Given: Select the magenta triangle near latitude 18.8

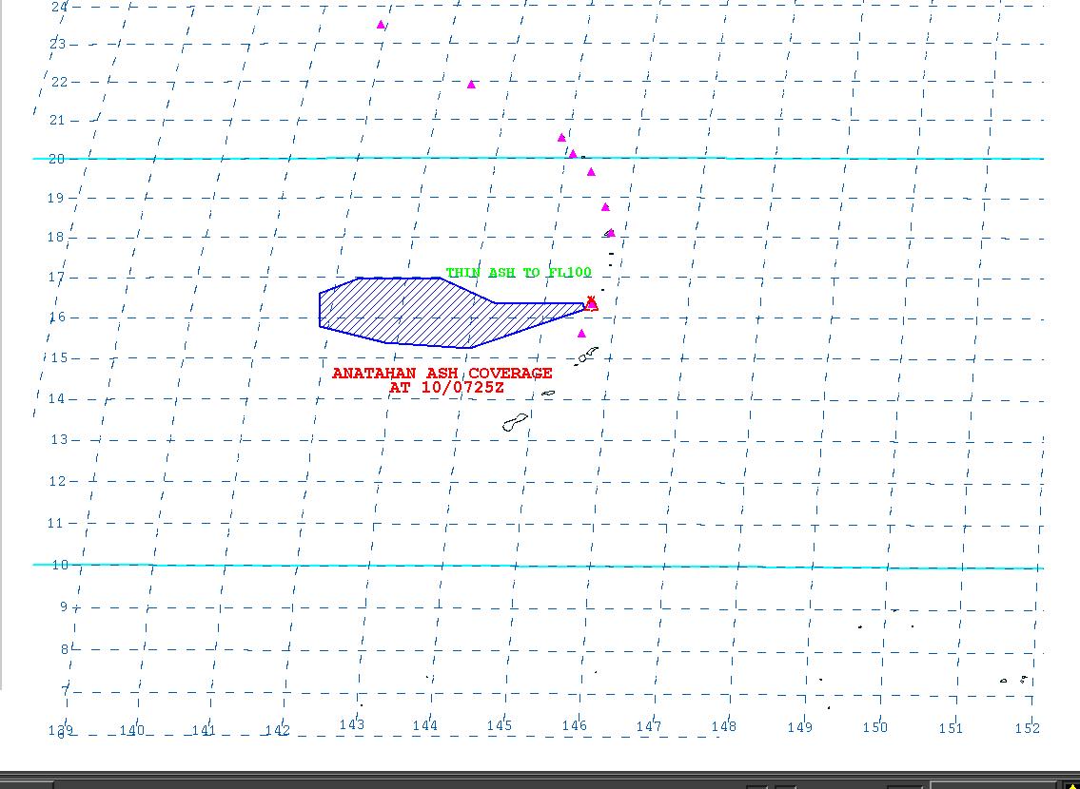Looking at the screenshot, I should click(x=605, y=207).
